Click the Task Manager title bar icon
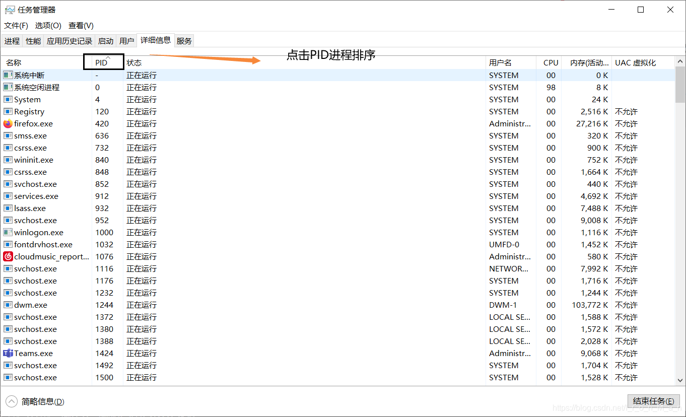The image size is (686, 417). (10, 10)
